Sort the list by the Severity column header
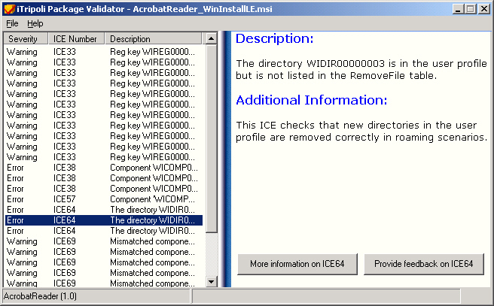This screenshot has width=494, height=306. point(26,38)
